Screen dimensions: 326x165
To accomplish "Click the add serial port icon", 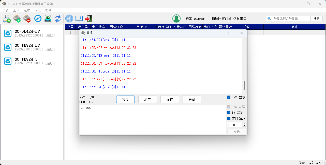I will [17, 19].
